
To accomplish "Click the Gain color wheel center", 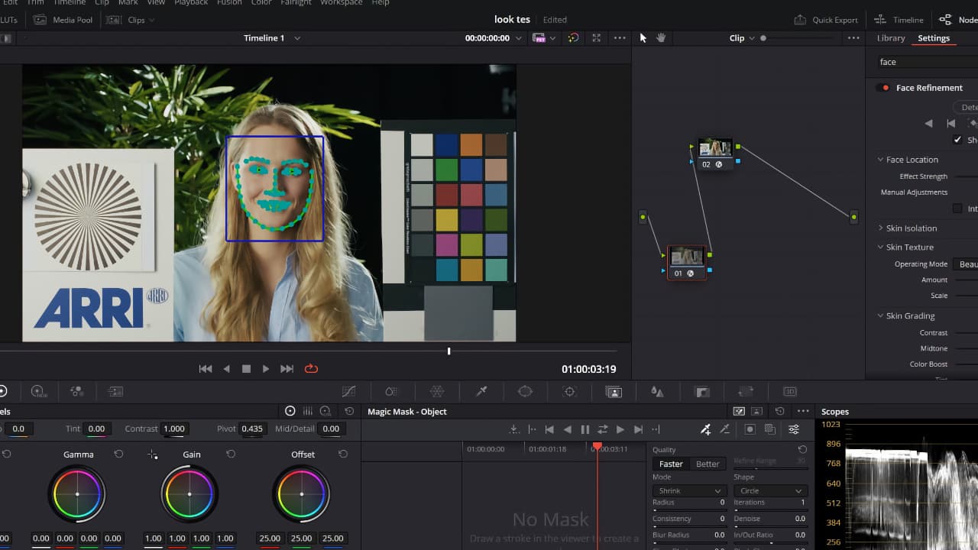I will (189, 494).
